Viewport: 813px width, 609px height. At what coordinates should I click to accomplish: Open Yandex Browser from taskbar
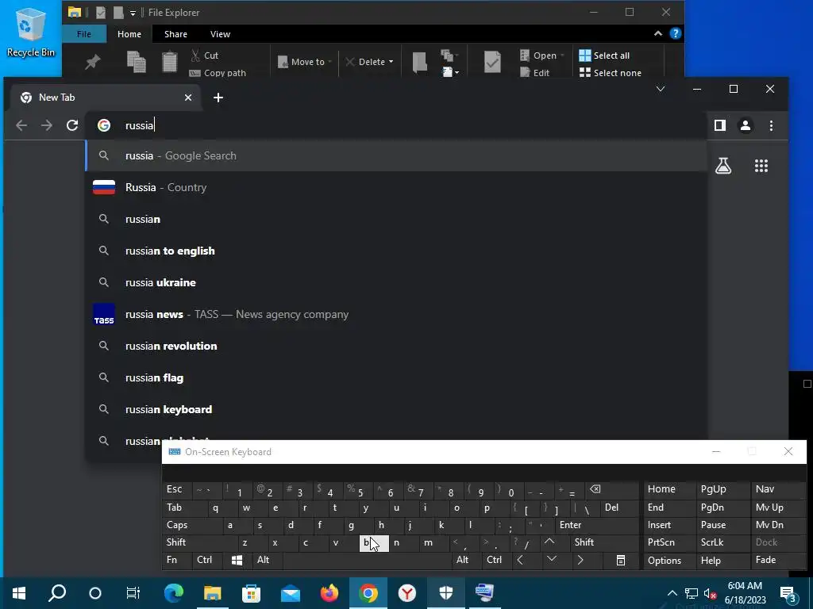click(x=407, y=593)
